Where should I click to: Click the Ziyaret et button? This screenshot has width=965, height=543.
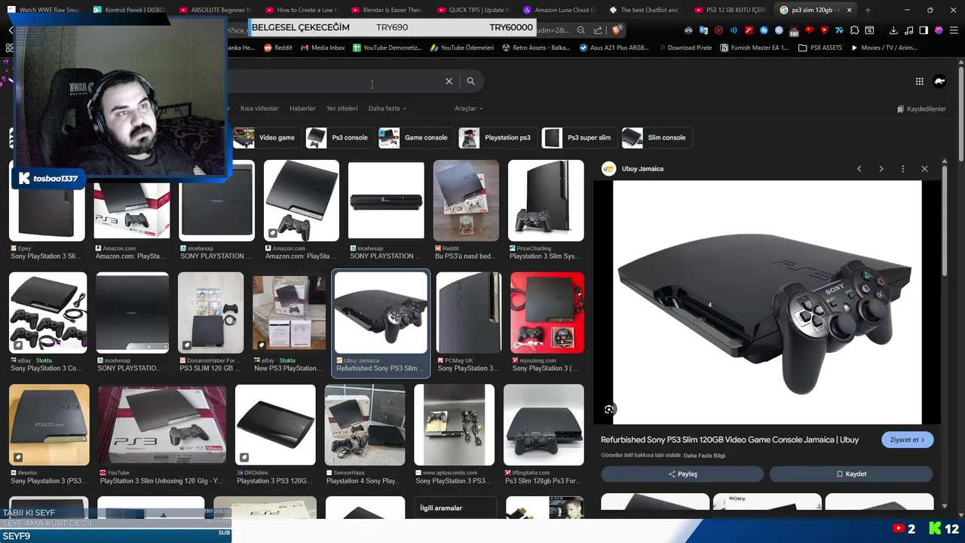tap(907, 440)
